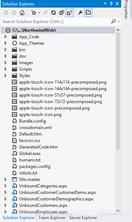Select apple-touch-icon-precomposed.png file
The height and width of the screenshot is (222, 132).
54,108
